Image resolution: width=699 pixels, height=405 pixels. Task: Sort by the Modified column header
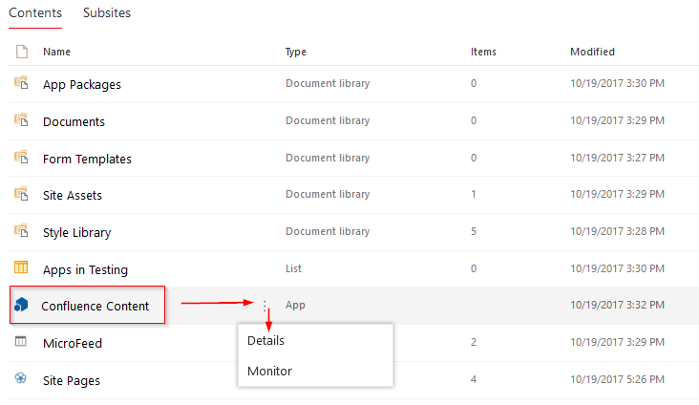pos(592,52)
